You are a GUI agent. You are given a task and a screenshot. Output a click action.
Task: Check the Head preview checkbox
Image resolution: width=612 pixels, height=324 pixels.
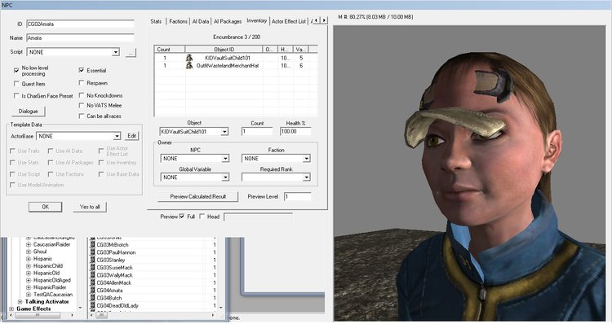click(x=202, y=216)
